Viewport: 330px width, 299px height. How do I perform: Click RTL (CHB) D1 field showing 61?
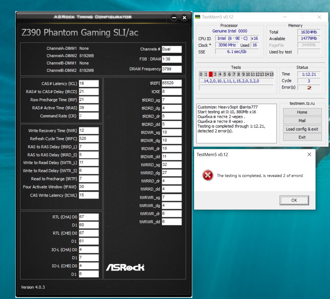click(88, 241)
